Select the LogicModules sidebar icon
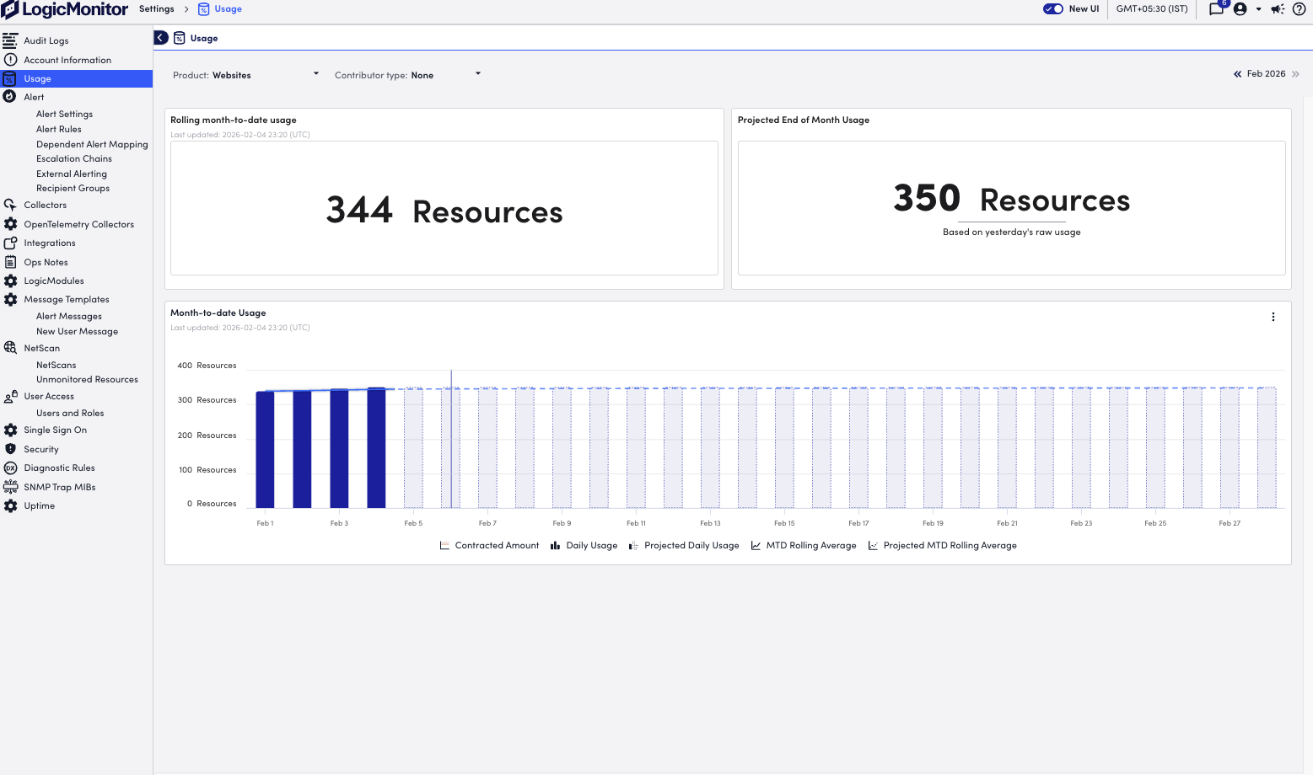This screenshot has height=775, width=1313. click(x=11, y=281)
